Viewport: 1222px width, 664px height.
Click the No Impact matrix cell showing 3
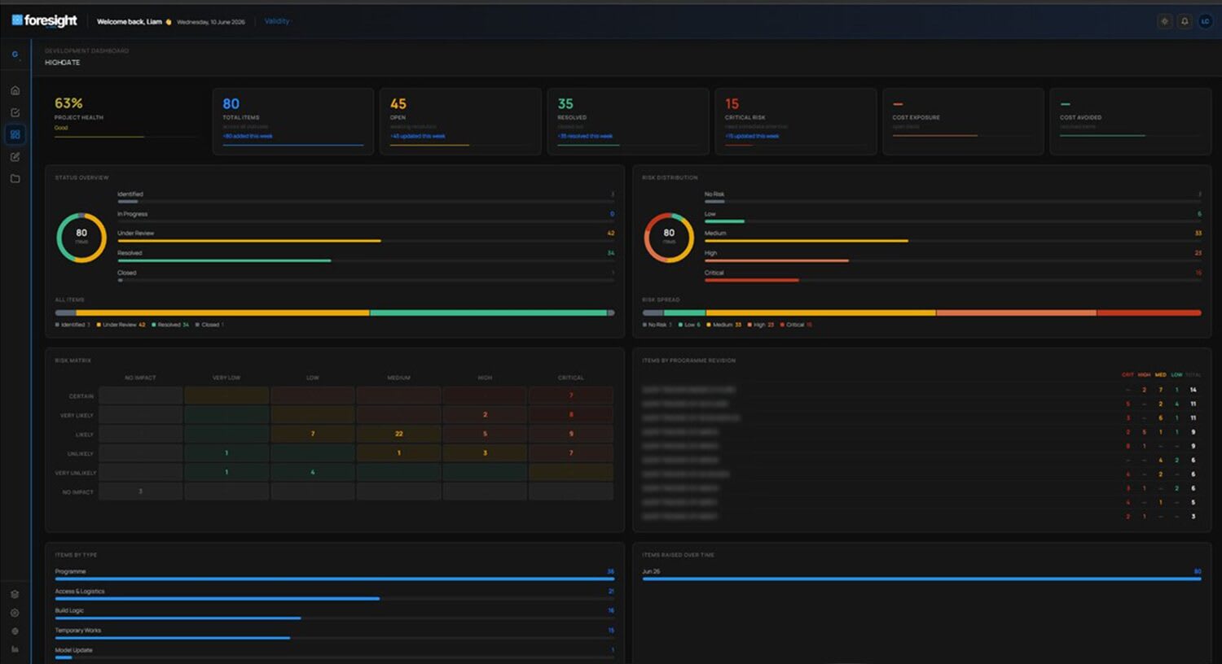[140, 491]
